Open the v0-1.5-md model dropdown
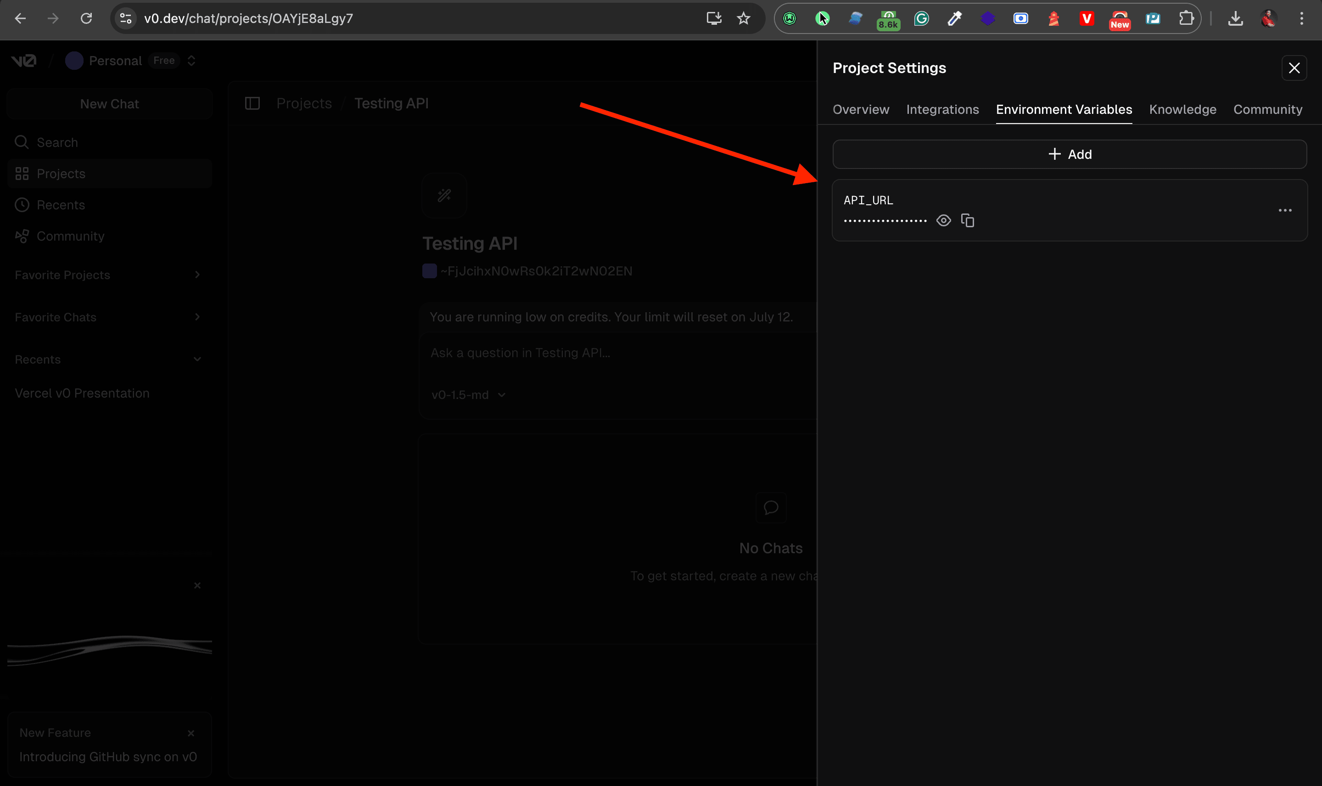 pyautogui.click(x=469, y=394)
